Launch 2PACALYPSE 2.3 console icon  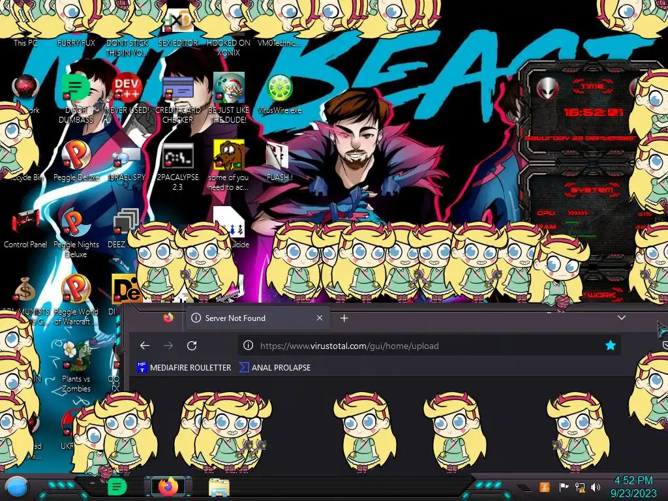point(177,166)
